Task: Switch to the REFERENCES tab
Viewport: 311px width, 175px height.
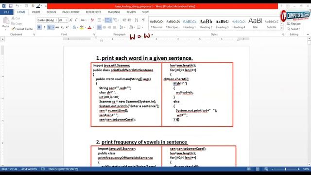Action: point(93,12)
